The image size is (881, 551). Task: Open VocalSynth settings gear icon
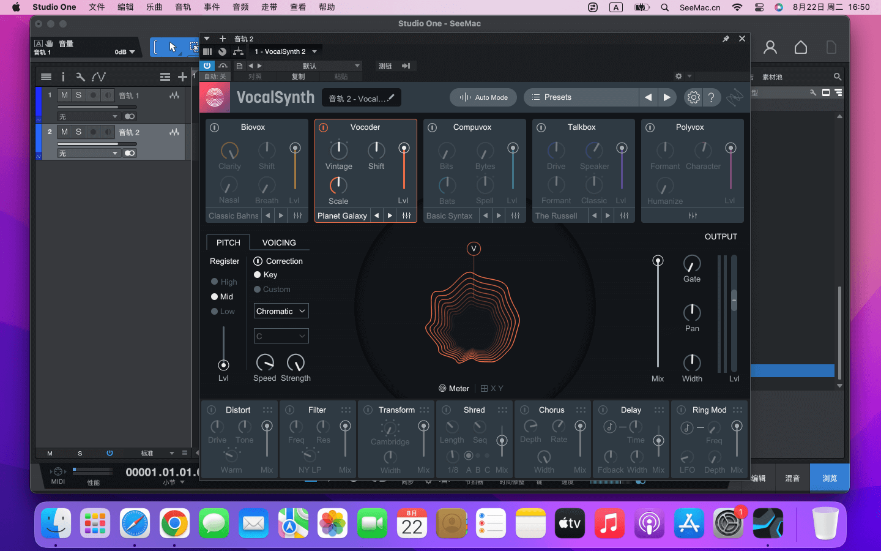(x=693, y=97)
